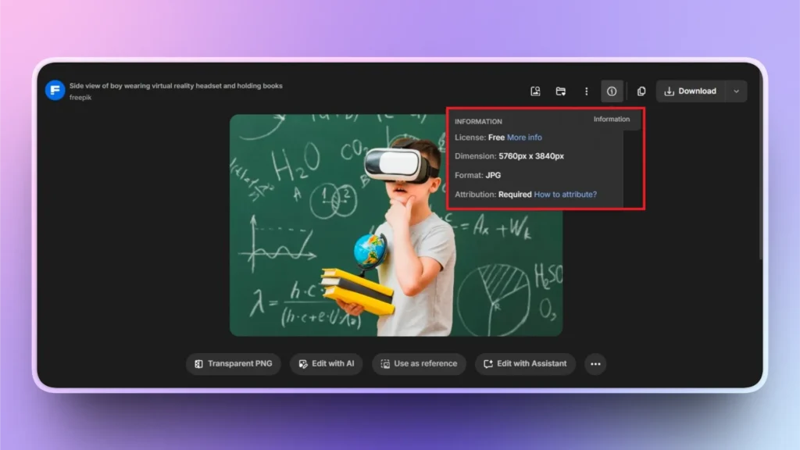Click the How to attribute link
Viewport: 800px width, 450px height.
[x=564, y=194]
